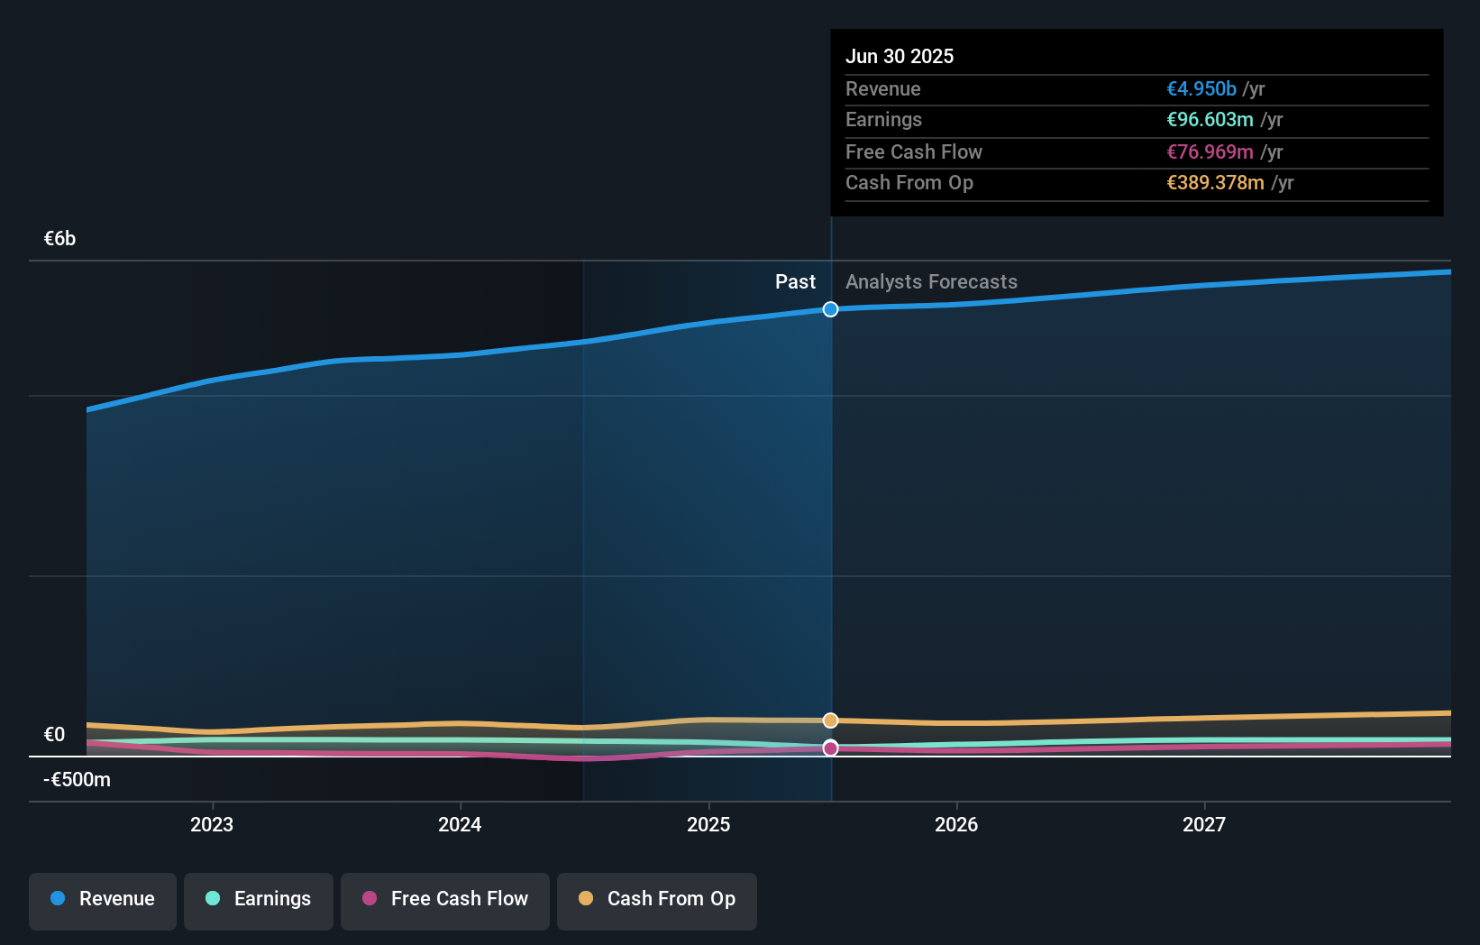Click the Free Cash Flow legend button
Screen dimensions: 1480x945
click(x=444, y=898)
